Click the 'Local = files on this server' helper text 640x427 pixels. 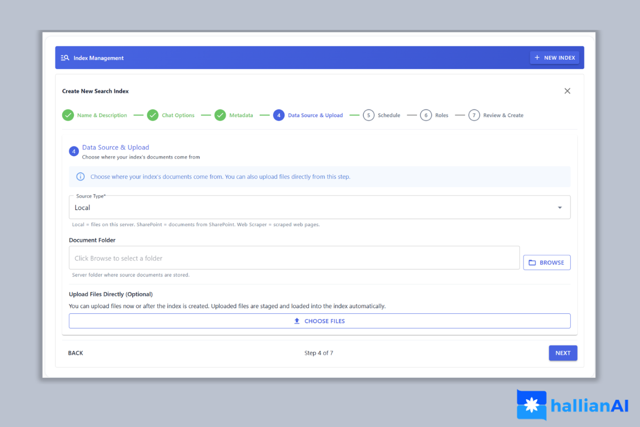coord(196,225)
